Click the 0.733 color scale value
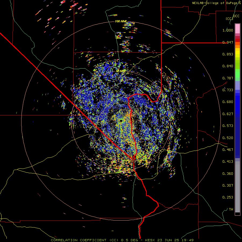The width and height of the screenshot is (242, 242). [228, 90]
